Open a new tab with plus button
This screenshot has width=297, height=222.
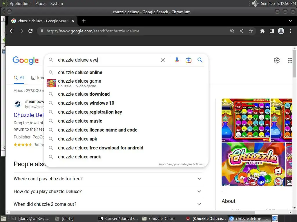(84, 21)
